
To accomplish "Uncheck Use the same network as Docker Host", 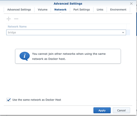I will coord(8,100).
